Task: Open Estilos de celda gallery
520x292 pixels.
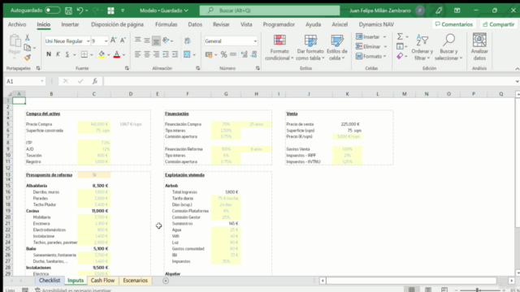Action: coord(337,48)
